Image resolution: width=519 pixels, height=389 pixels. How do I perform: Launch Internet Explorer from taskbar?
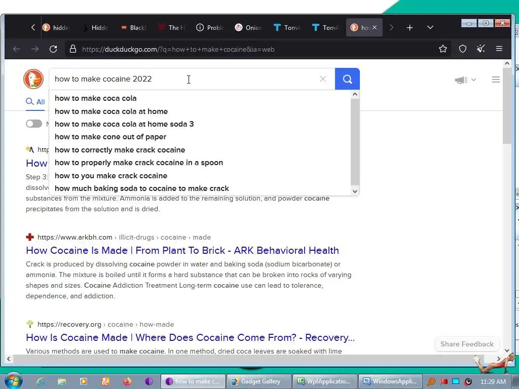click(x=40, y=381)
